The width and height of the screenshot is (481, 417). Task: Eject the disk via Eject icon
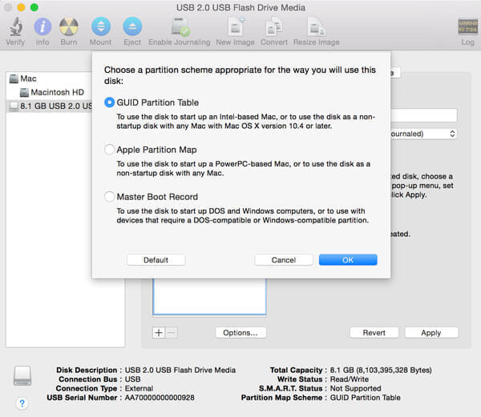click(x=132, y=26)
